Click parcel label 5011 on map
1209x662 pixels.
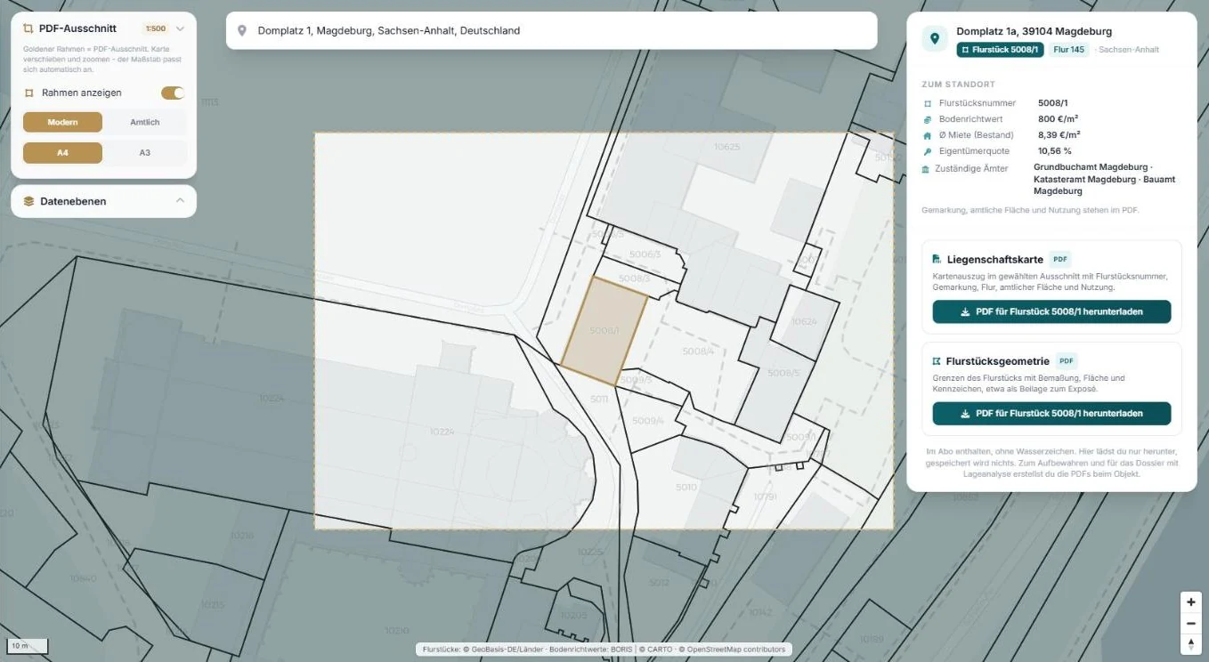599,400
